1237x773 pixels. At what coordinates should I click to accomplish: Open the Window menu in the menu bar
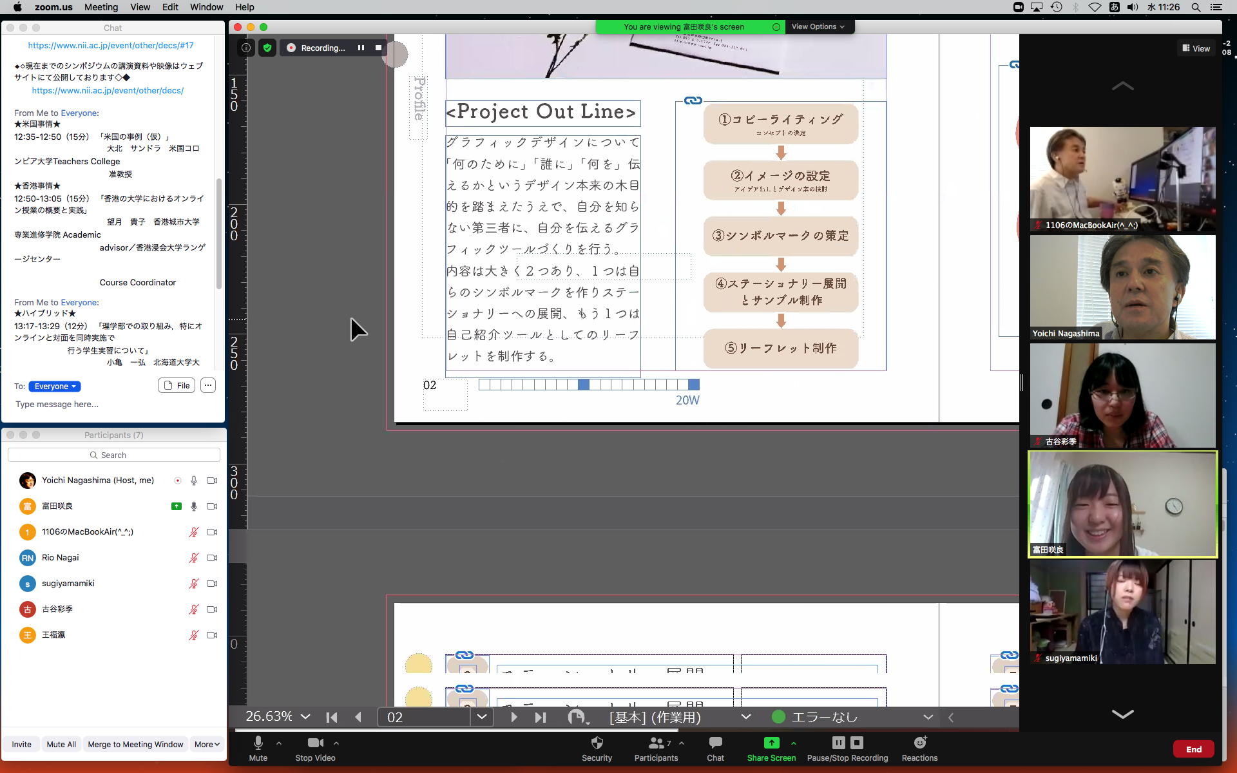206,7
